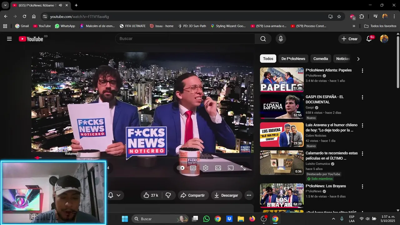400x225 pixels.
Task: Click the search magnifier button on YouTube
Action: [x=263, y=39]
